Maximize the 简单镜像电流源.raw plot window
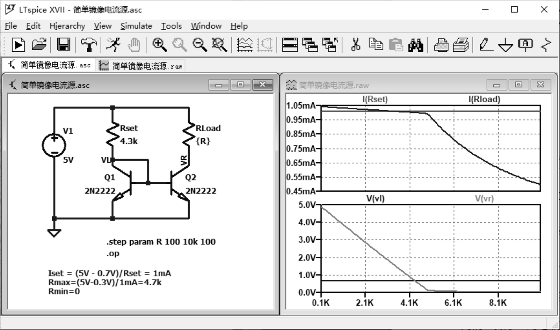Viewport: 560px width, 330px height. pyautogui.click(x=518, y=85)
